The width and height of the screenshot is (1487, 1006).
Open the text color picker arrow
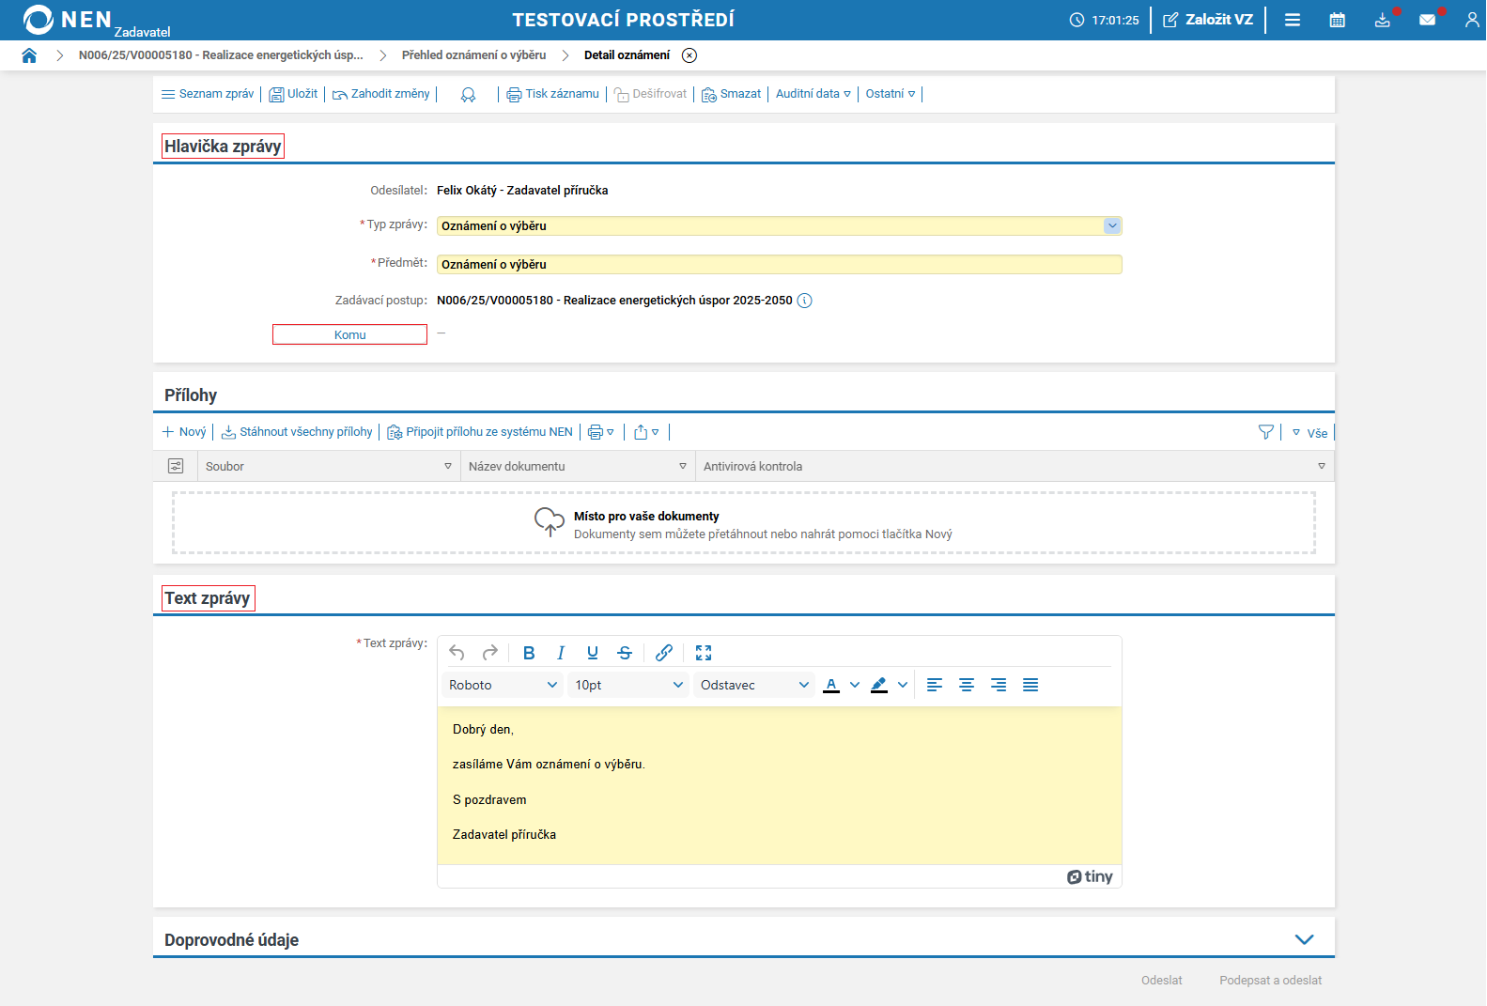coord(855,685)
